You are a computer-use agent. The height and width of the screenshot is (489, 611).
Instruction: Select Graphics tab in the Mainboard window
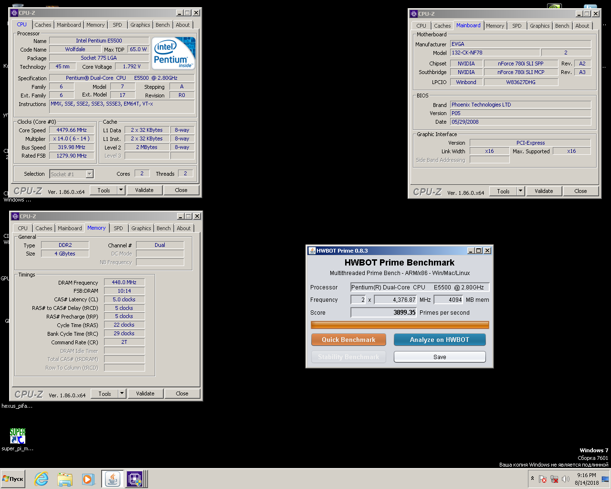[540, 26]
